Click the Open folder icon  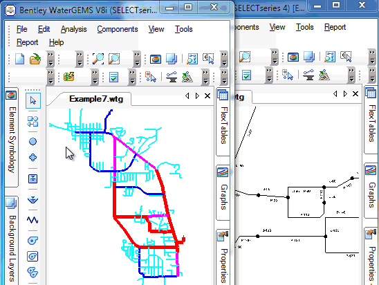[x=35, y=59]
